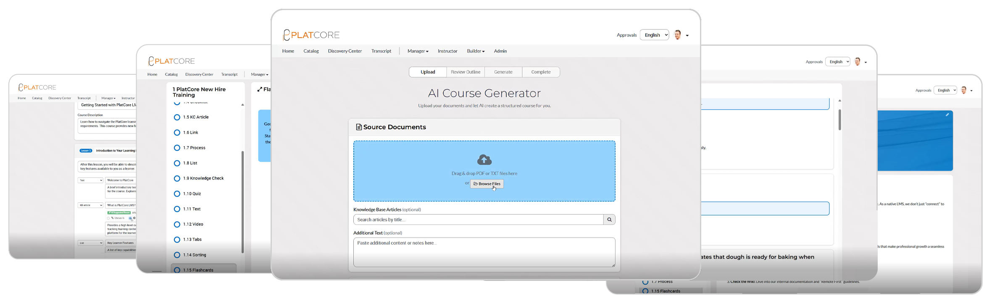Click the PlatCore logo in the New Hire Training window
Screen dimensions: 992x306
point(171,61)
